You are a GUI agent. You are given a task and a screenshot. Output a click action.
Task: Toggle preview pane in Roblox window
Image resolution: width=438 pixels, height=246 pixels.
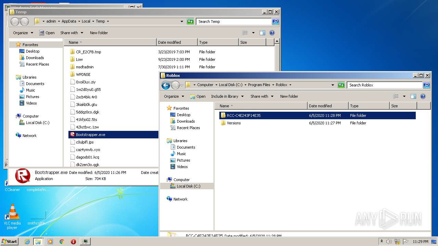coord(413,96)
